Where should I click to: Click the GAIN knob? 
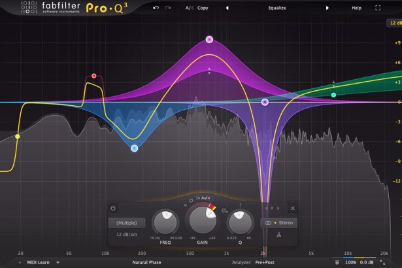tap(203, 222)
